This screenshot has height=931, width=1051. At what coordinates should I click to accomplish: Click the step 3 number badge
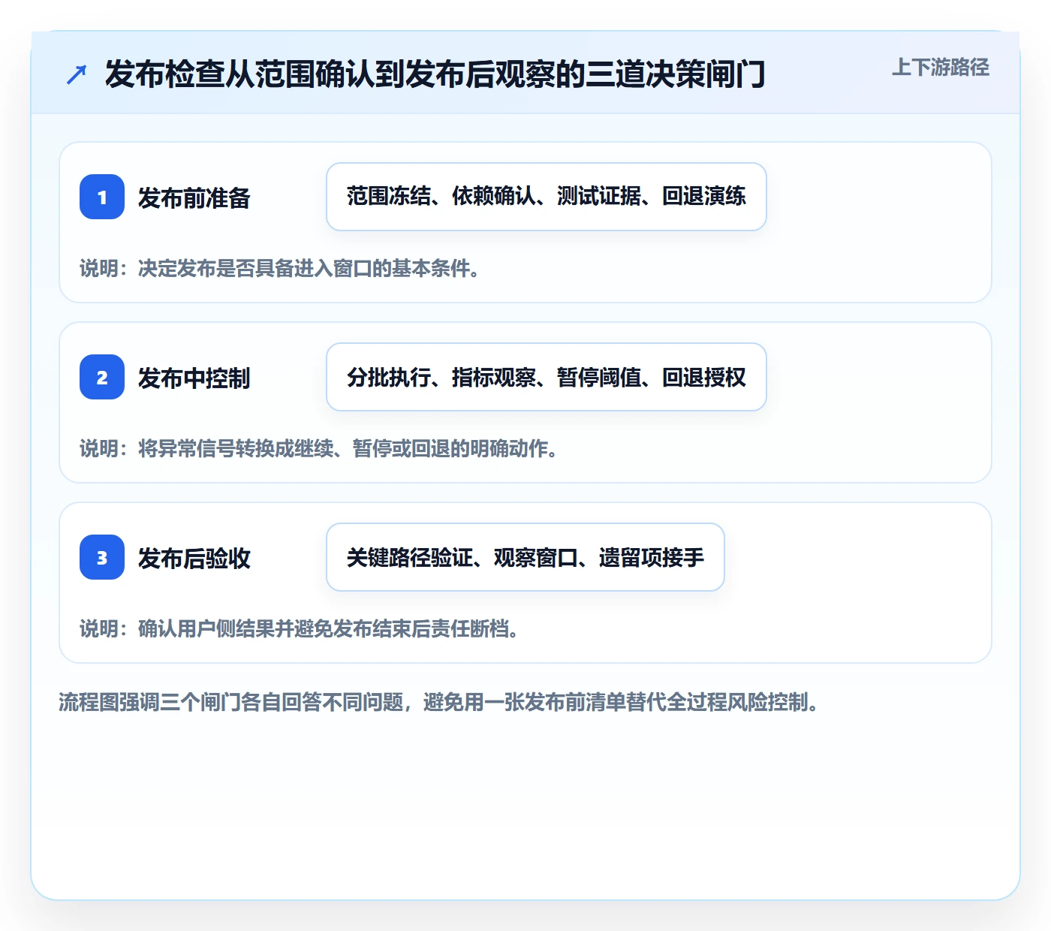click(x=102, y=557)
